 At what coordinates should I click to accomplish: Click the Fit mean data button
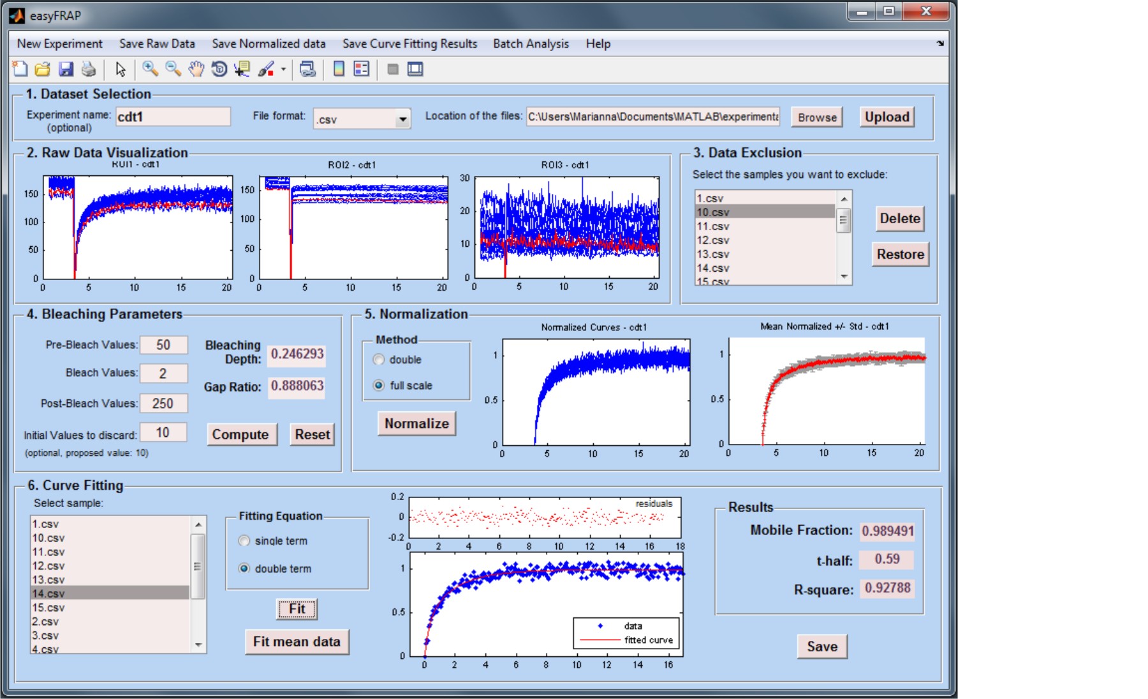click(x=297, y=642)
